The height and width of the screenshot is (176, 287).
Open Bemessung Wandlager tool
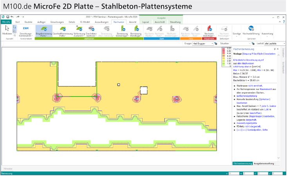136,31
